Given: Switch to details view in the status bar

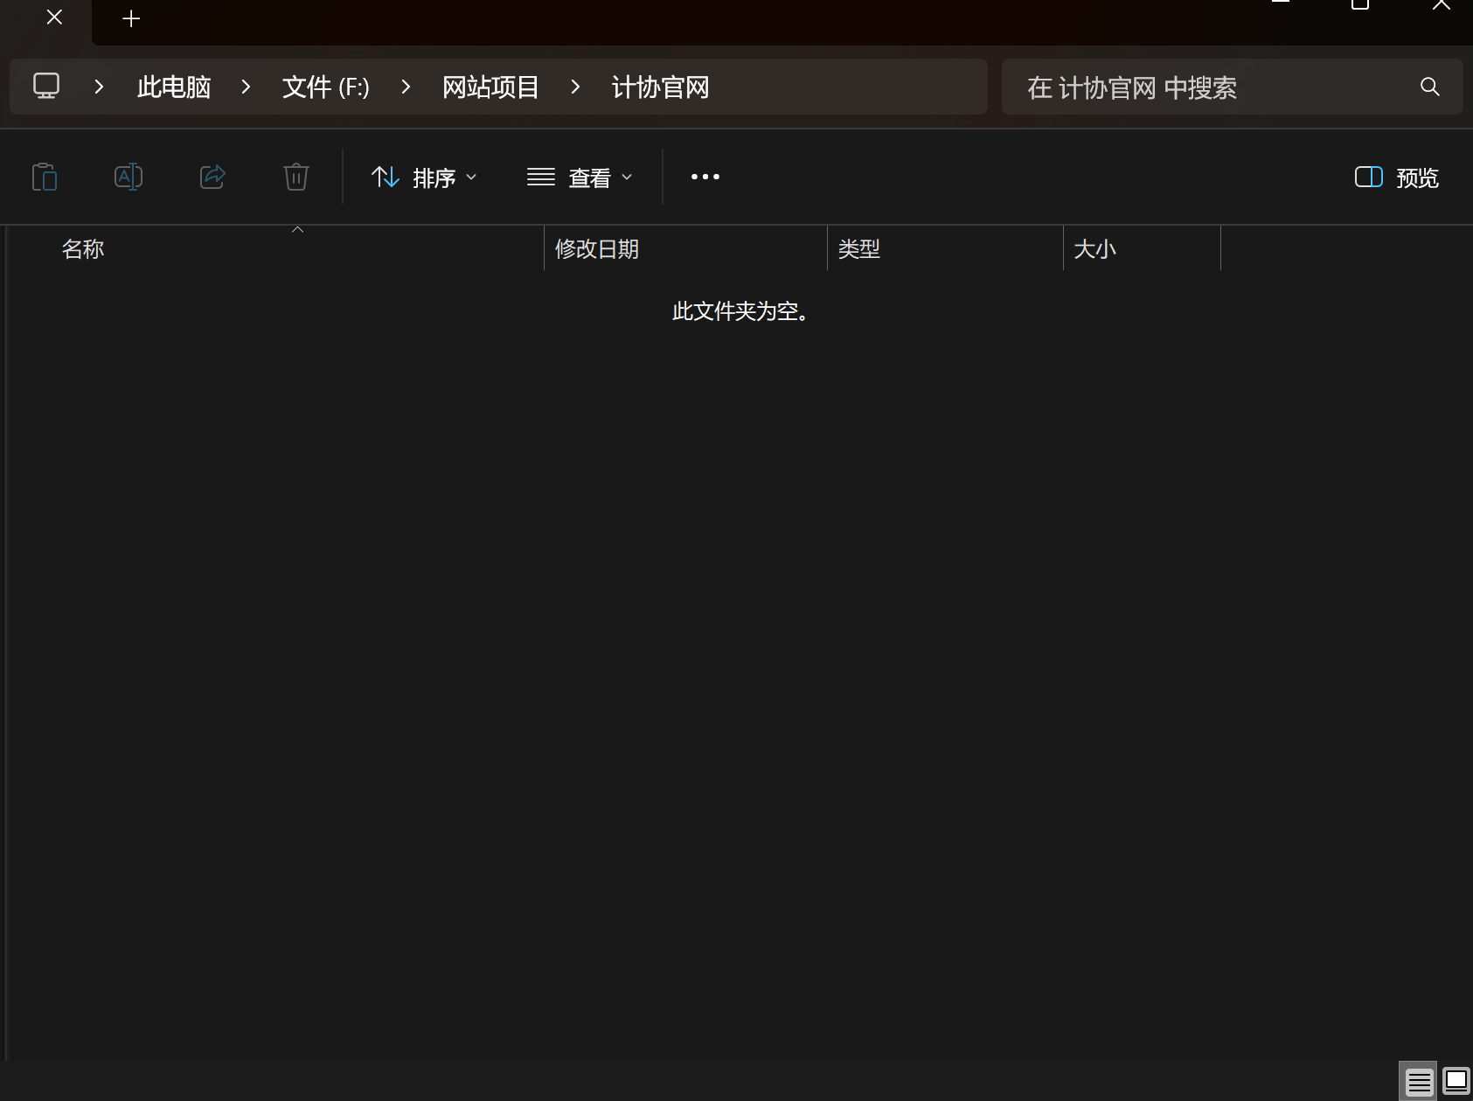Looking at the screenshot, I should point(1418,1081).
